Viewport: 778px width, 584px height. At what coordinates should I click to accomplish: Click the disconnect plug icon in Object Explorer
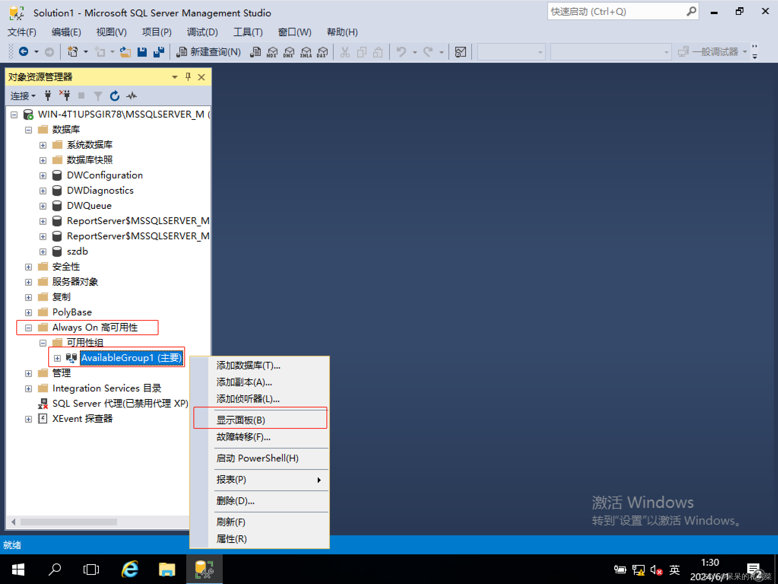click(65, 95)
